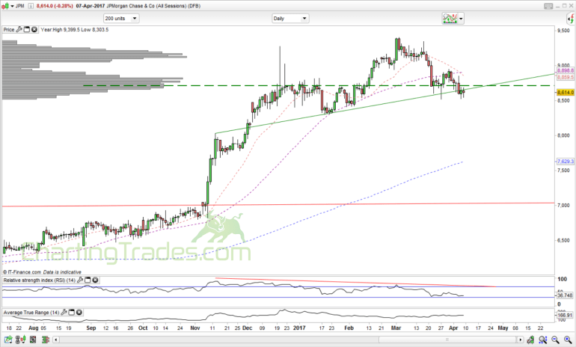Open the JPM candlestick chart style menu
The width and height of the screenshot is (576, 347).
click(x=7, y=6)
